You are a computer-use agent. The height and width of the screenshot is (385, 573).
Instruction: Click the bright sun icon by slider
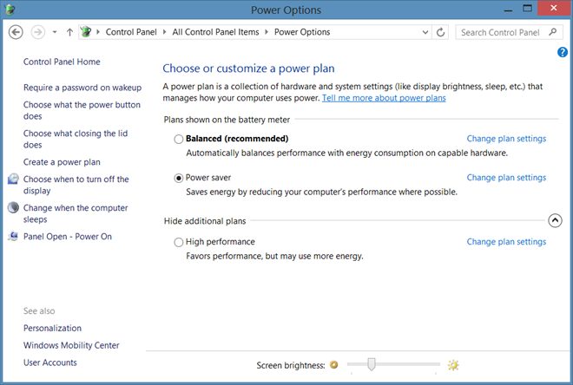452,365
